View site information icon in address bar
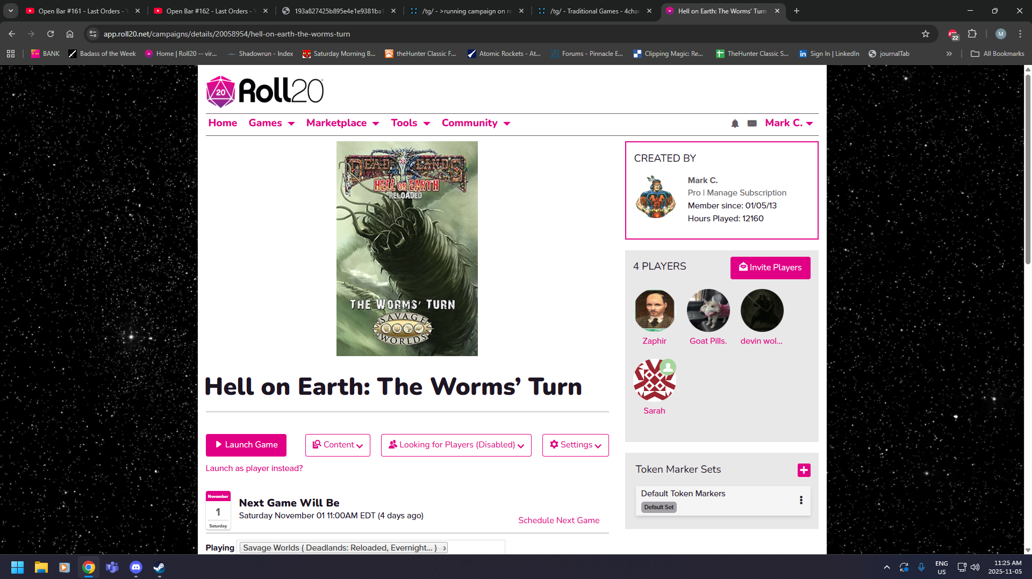Image resolution: width=1032 pixels, height=579 pixels. [93, 34]
